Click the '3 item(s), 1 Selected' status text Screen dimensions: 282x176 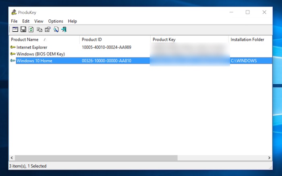(x=28, y=166)
